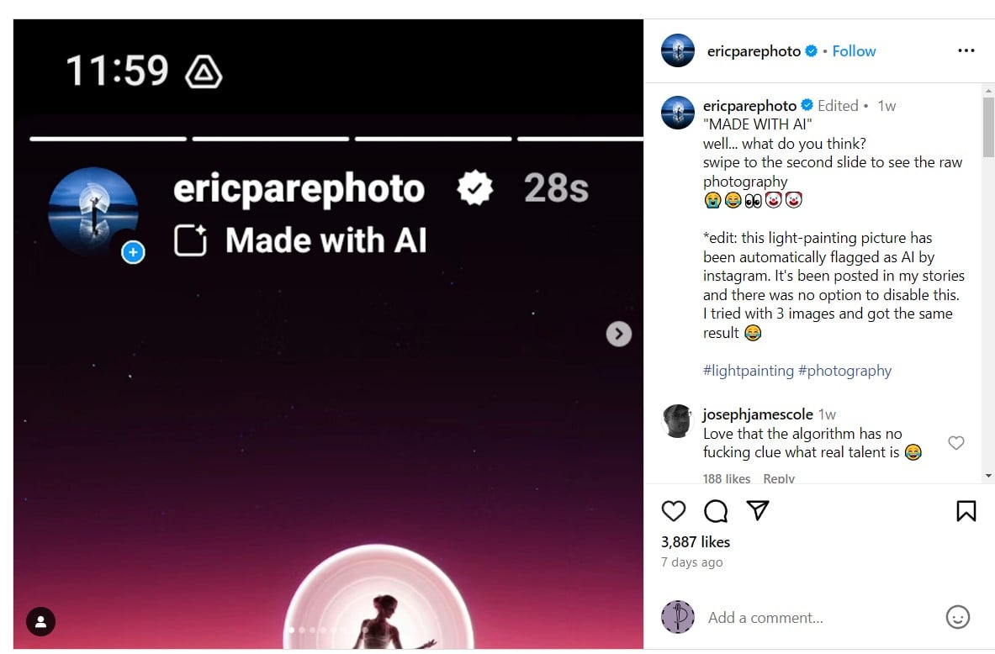View the 188 likes on the comment
Screen dimensions: 995x654
coord(727,478)
